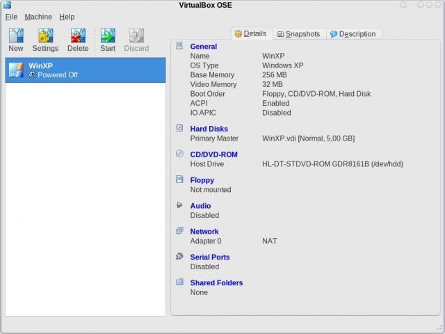Click the 'Adapter 0' label
Viewport: 445px width, 334px height.
[206, 241]
